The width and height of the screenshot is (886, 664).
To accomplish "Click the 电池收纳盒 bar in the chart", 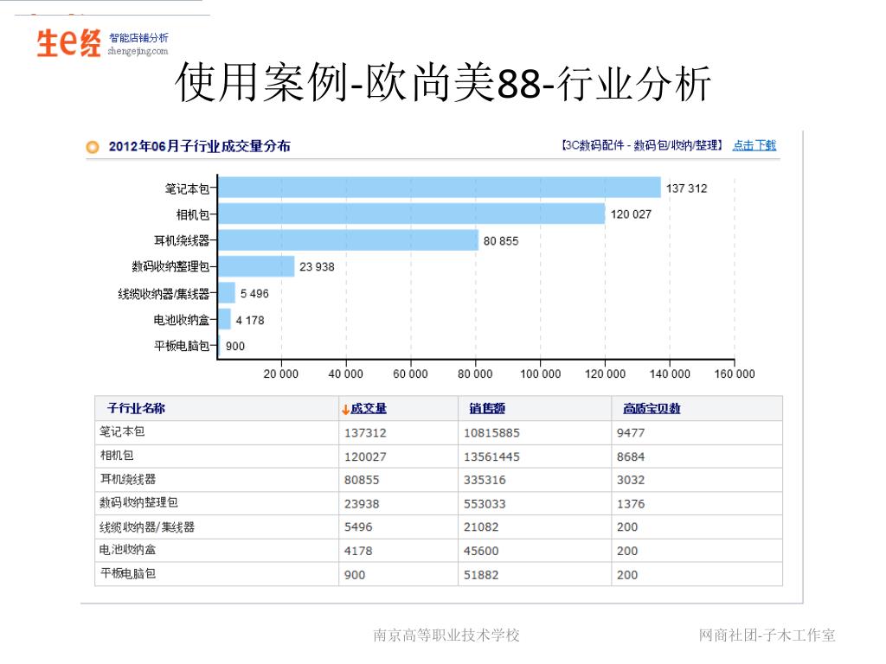I will click(x=224, y=319).
